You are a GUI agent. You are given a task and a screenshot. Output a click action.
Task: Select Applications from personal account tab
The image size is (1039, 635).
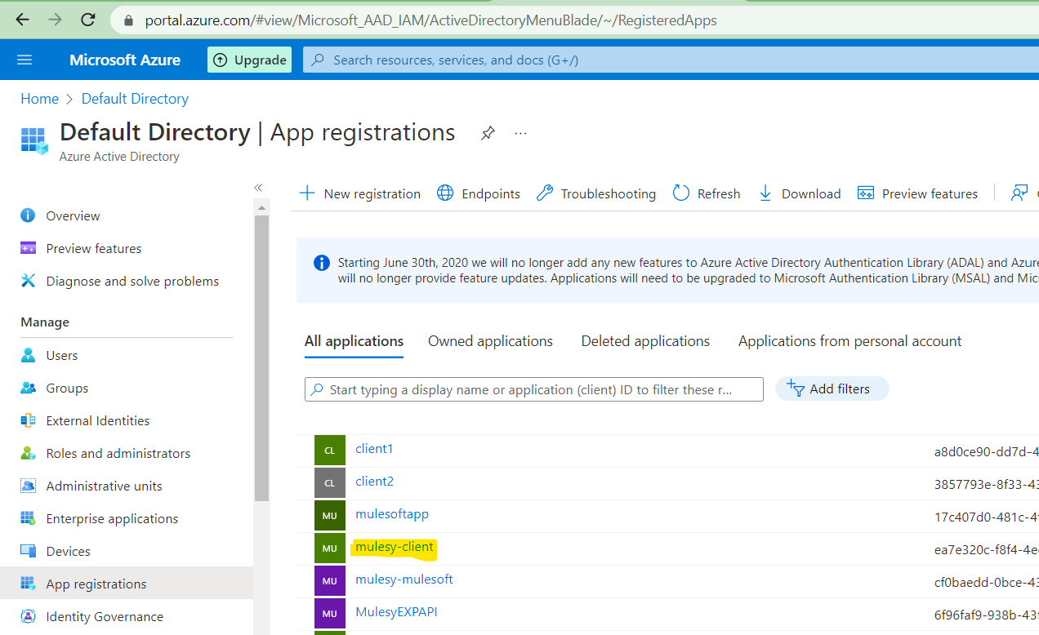849,341
